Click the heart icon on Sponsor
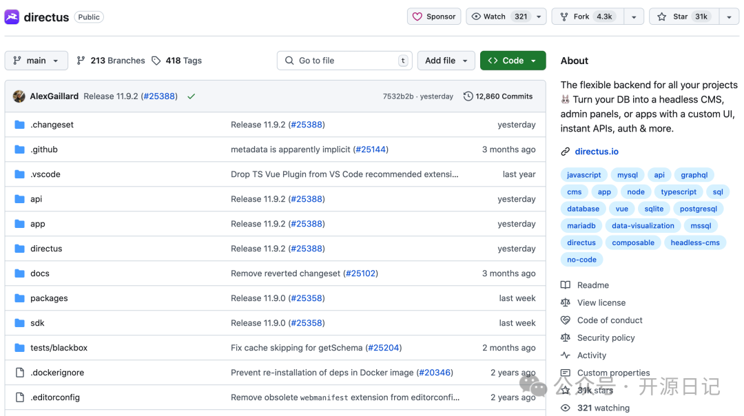The width and height of the screenshot is (744, 416). (417, 17)
